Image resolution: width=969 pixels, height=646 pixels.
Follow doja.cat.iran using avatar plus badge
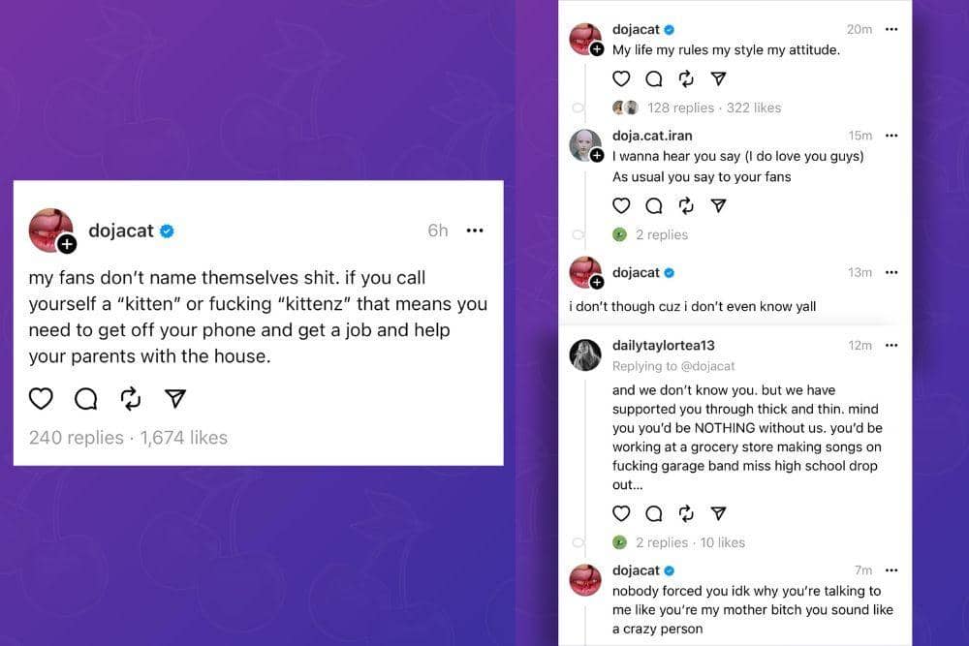(597, 155)
